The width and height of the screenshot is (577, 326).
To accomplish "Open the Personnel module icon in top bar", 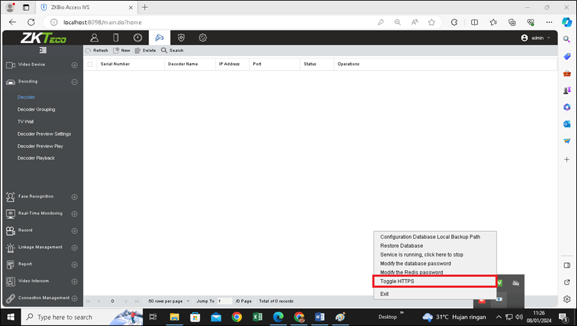I will pyautogui.click(x=94, y=38).
